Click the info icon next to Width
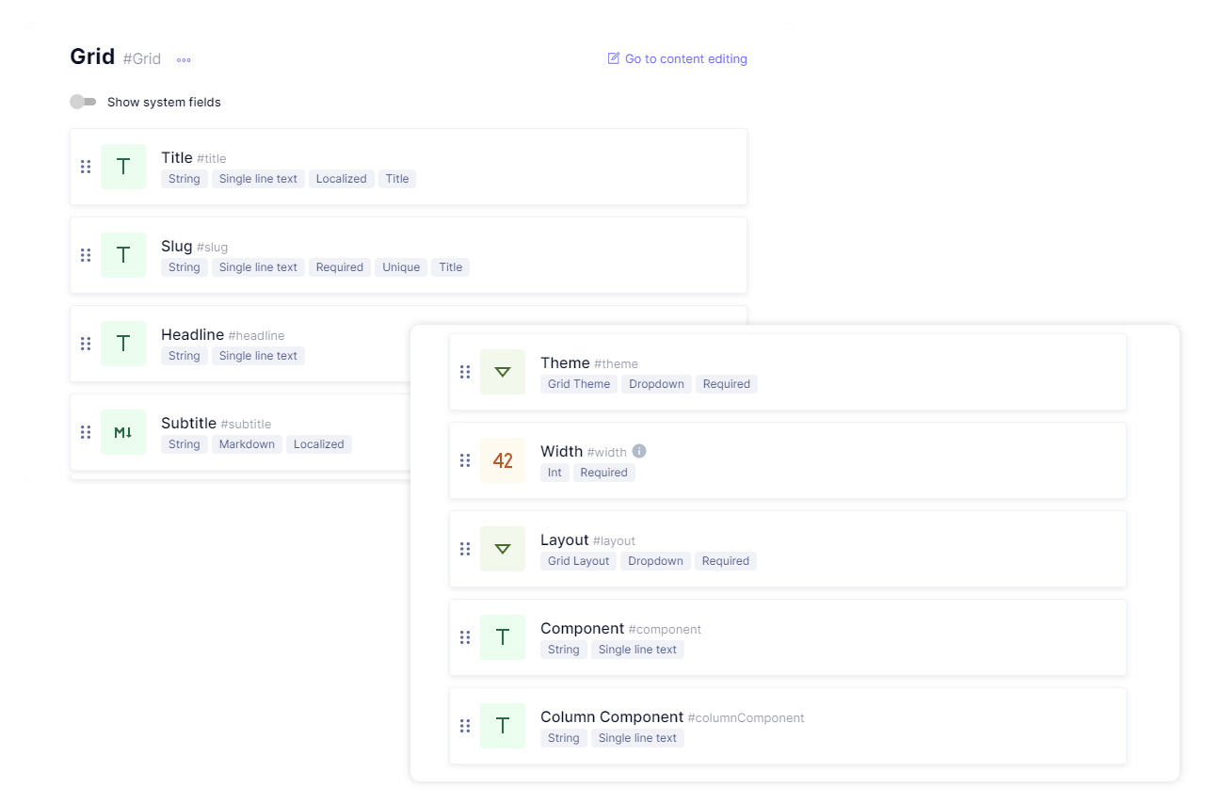The height and width of the screenshot is (804, 1205). (639, 451)
